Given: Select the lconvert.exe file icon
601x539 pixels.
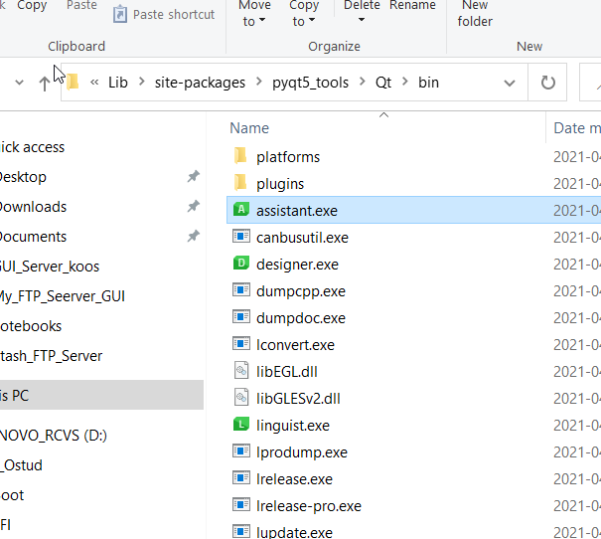Looking at the screenshot, I should point(241,344).
